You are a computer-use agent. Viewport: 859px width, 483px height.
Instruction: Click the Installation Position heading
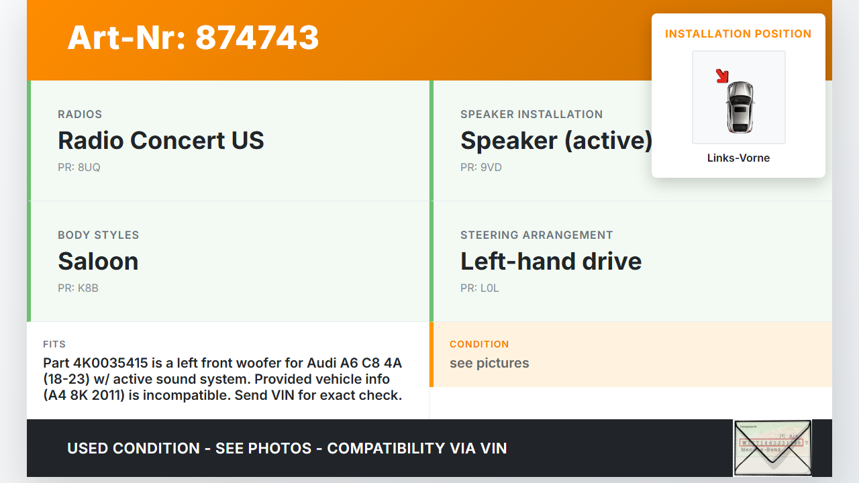738,34
